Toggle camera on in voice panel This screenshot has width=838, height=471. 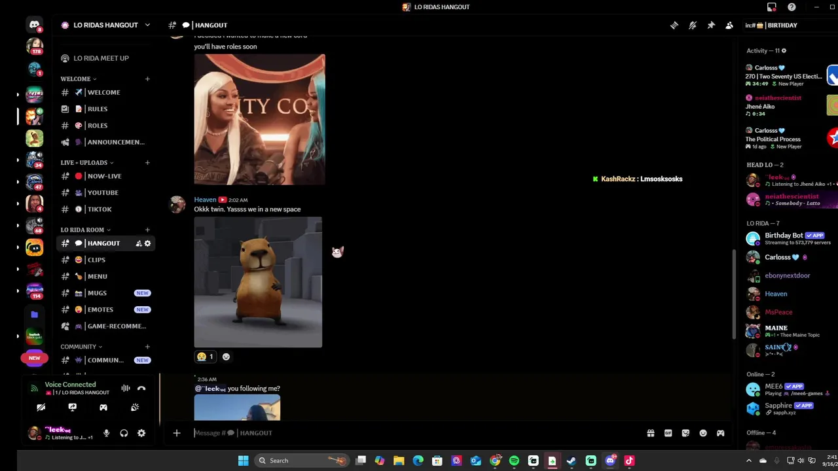coord(41,408)
